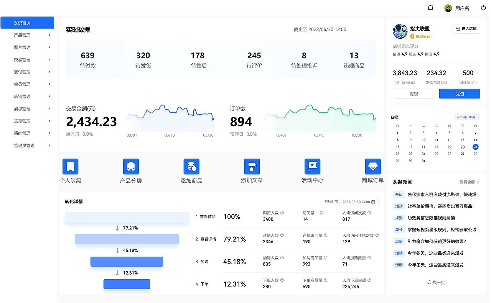Expand the 管理员管理 sidebar item

tap(27, 146)
